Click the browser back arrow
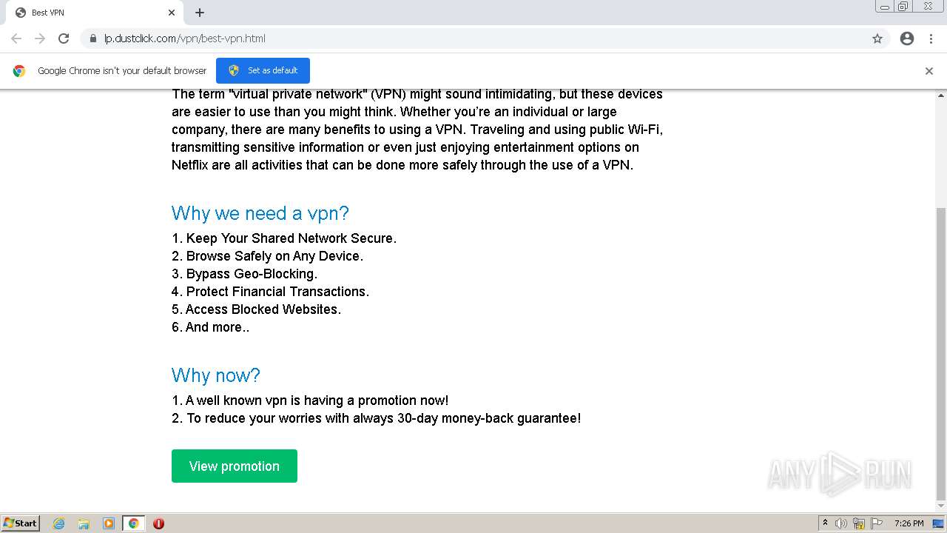Image resolution: width=947 pixels, height=533 pixels. click(x=16, y=38)
